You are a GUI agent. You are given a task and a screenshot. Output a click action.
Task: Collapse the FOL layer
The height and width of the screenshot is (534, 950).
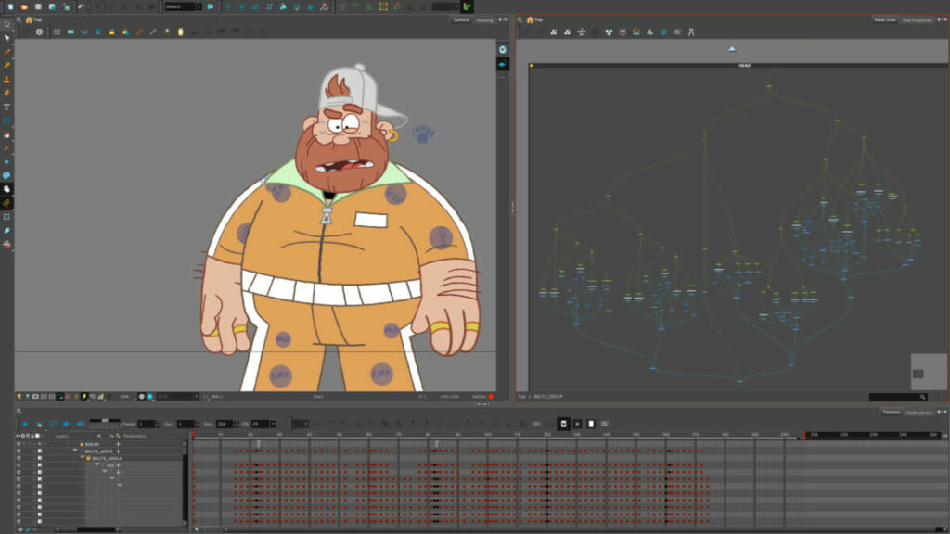97,464
